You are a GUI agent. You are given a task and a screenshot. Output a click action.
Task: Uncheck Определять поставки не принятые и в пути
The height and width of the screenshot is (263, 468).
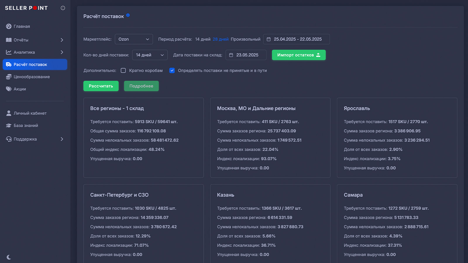172,70
